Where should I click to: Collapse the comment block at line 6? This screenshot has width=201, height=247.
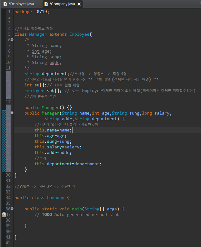[12, 40]
